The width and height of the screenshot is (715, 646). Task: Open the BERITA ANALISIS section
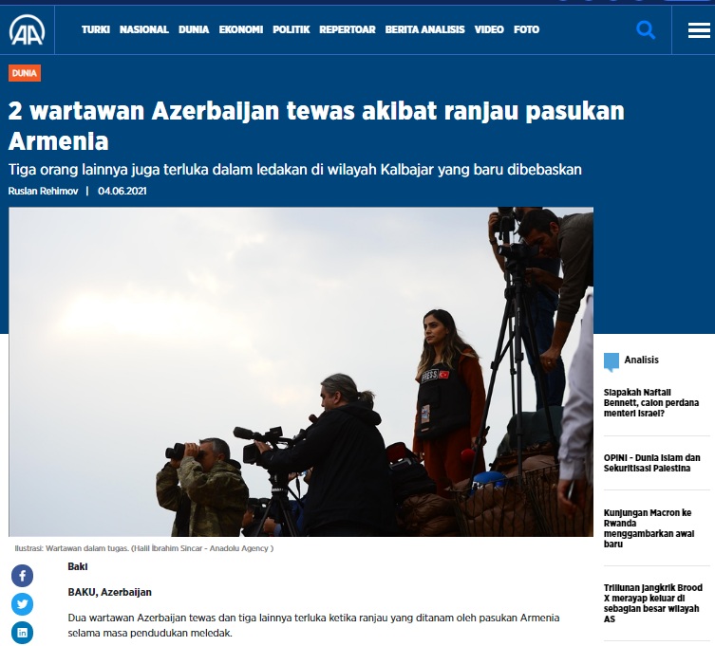pyautogui.click(x=425, y=29)
